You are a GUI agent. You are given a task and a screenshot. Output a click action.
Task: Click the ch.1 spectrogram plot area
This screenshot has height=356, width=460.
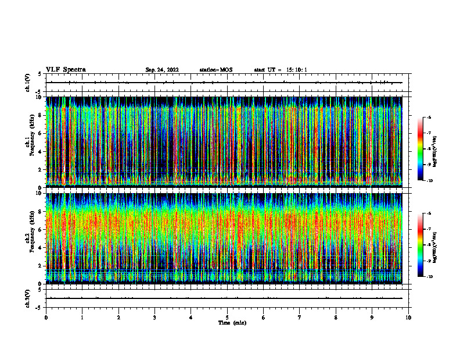[224, 142]
